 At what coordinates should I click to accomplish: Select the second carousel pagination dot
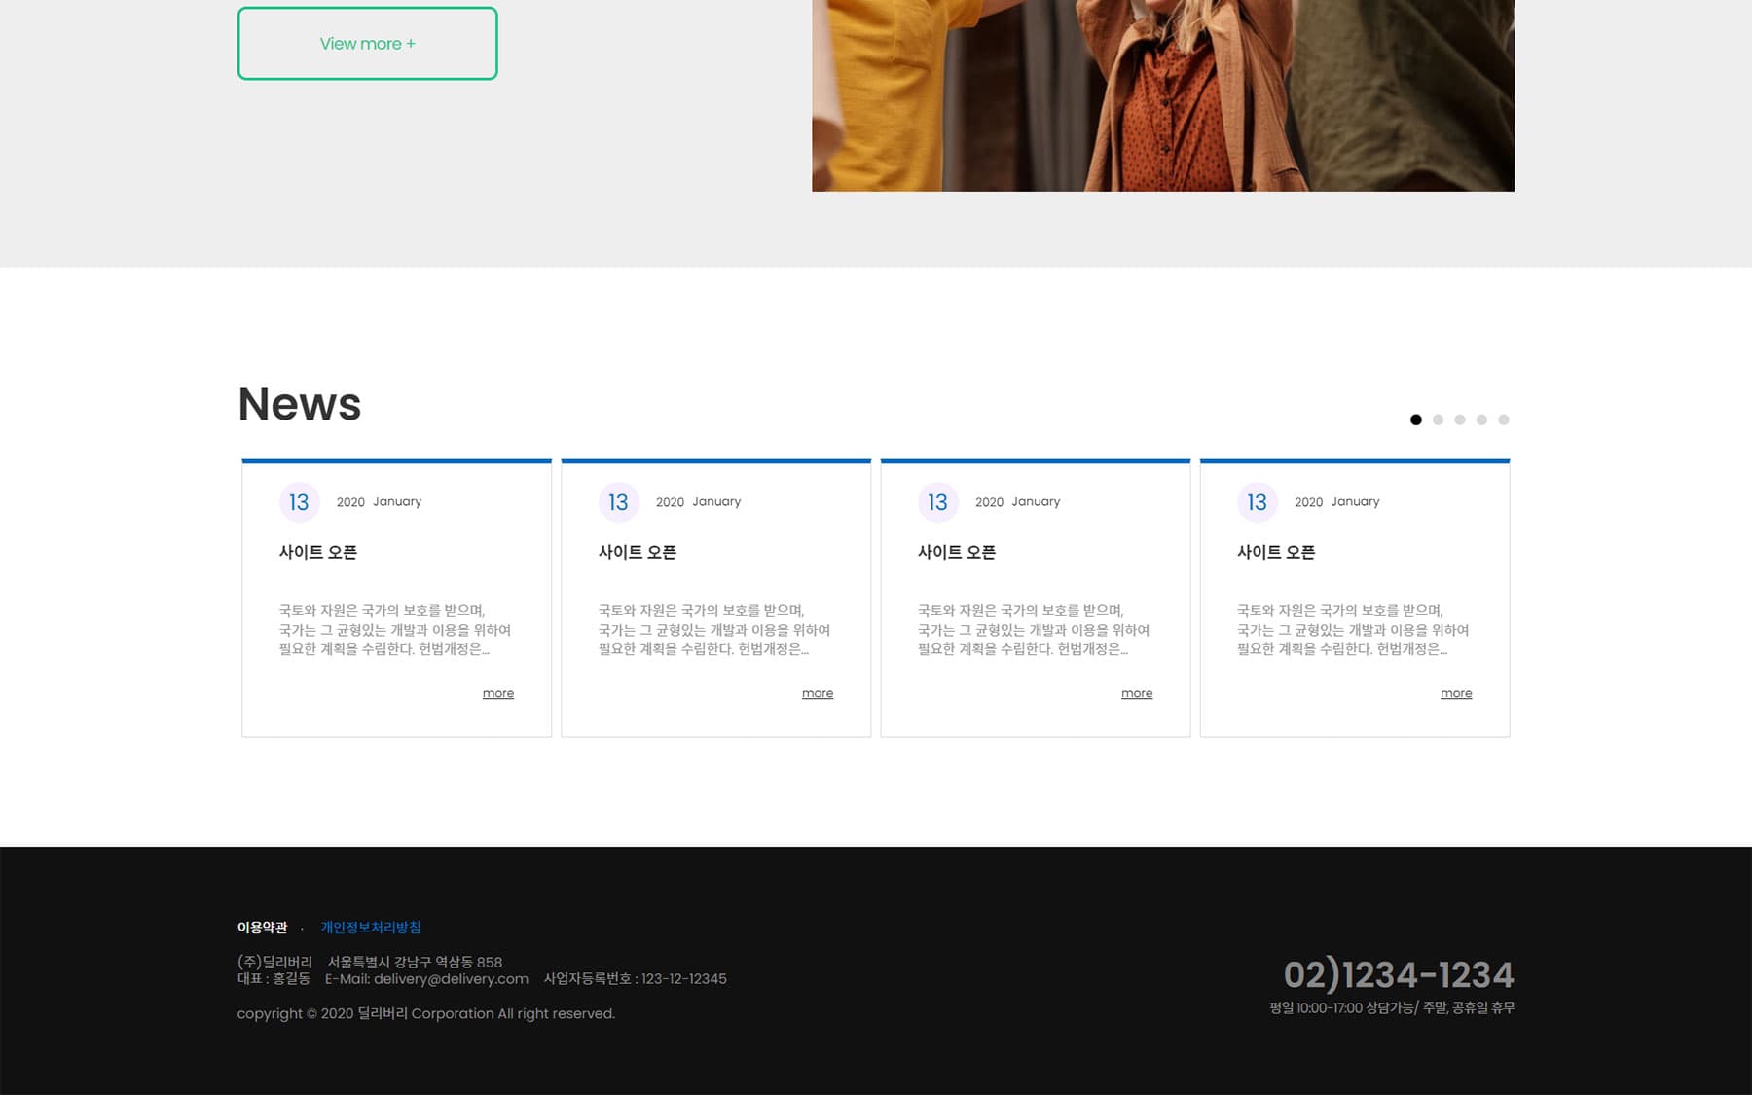tap(1438, 420)
